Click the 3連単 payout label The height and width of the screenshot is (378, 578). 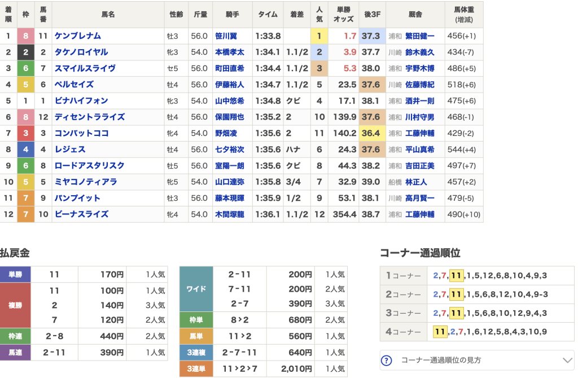pyautogui.click(x=196, y=369)
